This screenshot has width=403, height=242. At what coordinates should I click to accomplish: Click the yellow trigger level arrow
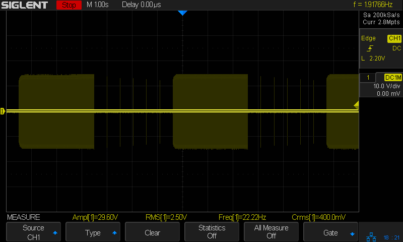click(x=356, y=105)
